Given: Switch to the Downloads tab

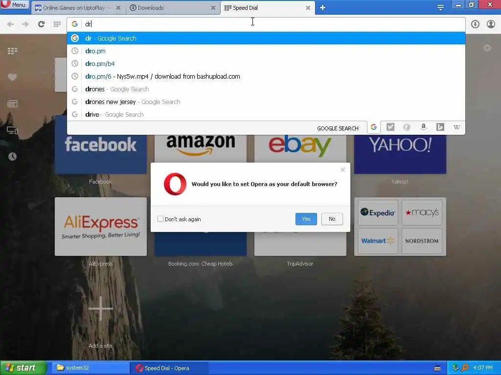Looking at the screenshot, I should point(169,8).
